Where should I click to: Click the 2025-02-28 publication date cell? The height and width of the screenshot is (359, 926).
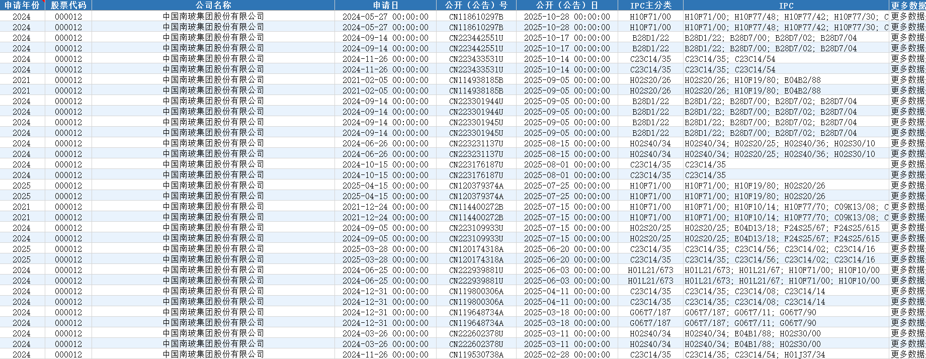567,354
